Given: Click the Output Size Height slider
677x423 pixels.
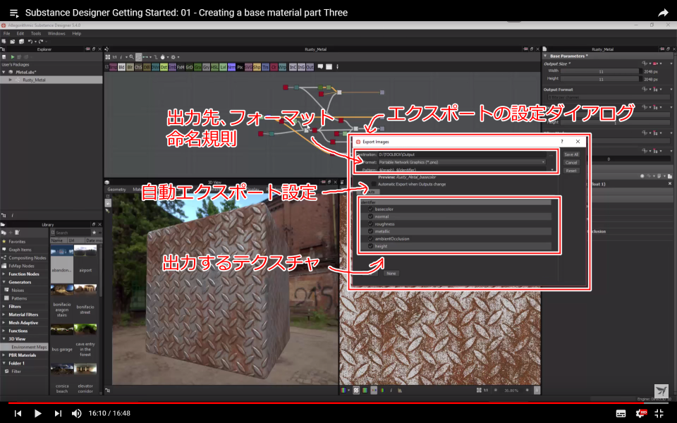Looking at the screenshot, I should 601,79.
